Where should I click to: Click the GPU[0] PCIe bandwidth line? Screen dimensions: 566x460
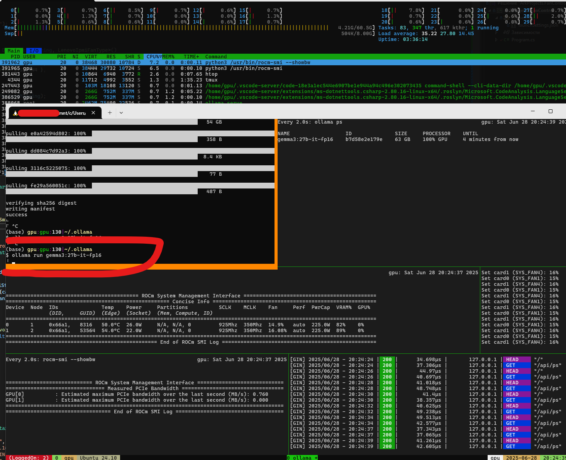pos(137,394)
